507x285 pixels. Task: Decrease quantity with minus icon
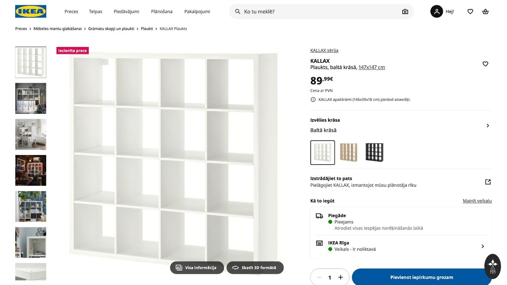coord(319,277)
